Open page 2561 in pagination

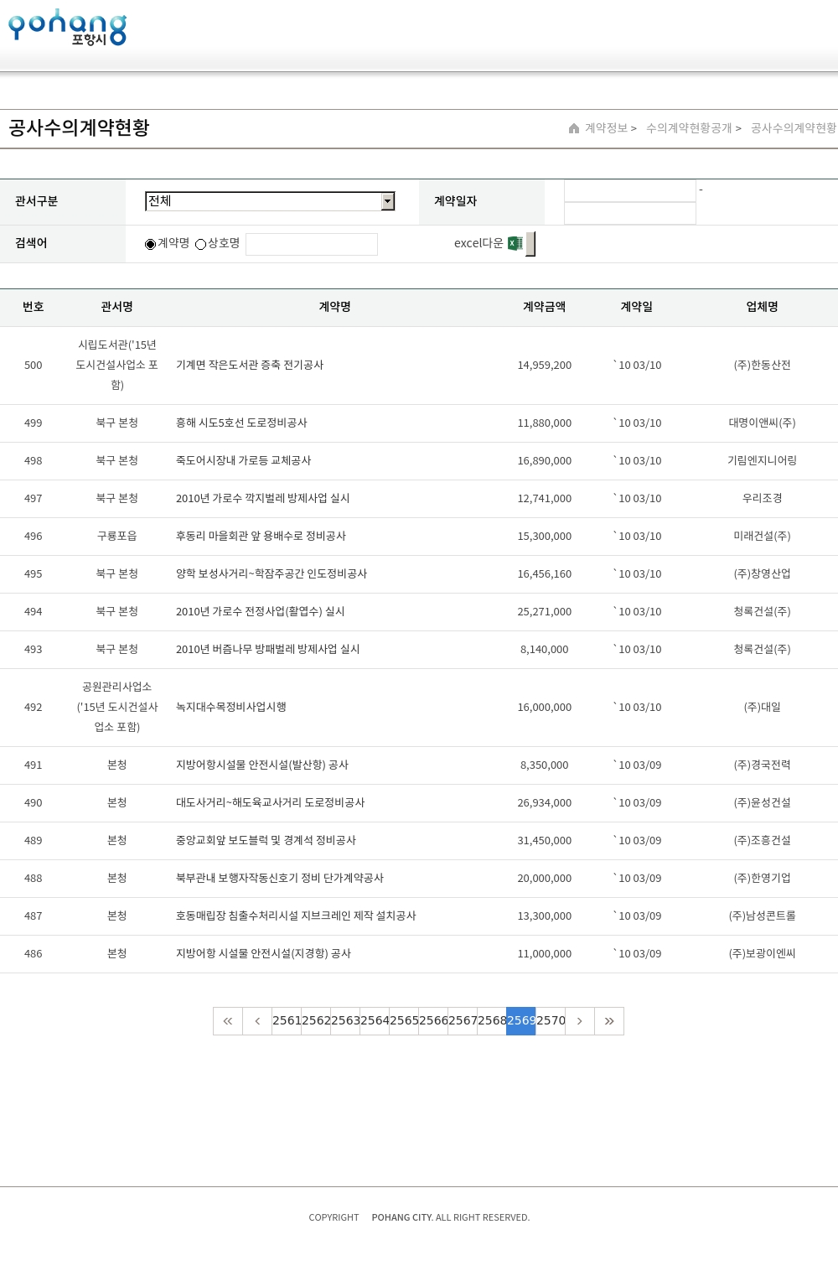[287, 1021]
